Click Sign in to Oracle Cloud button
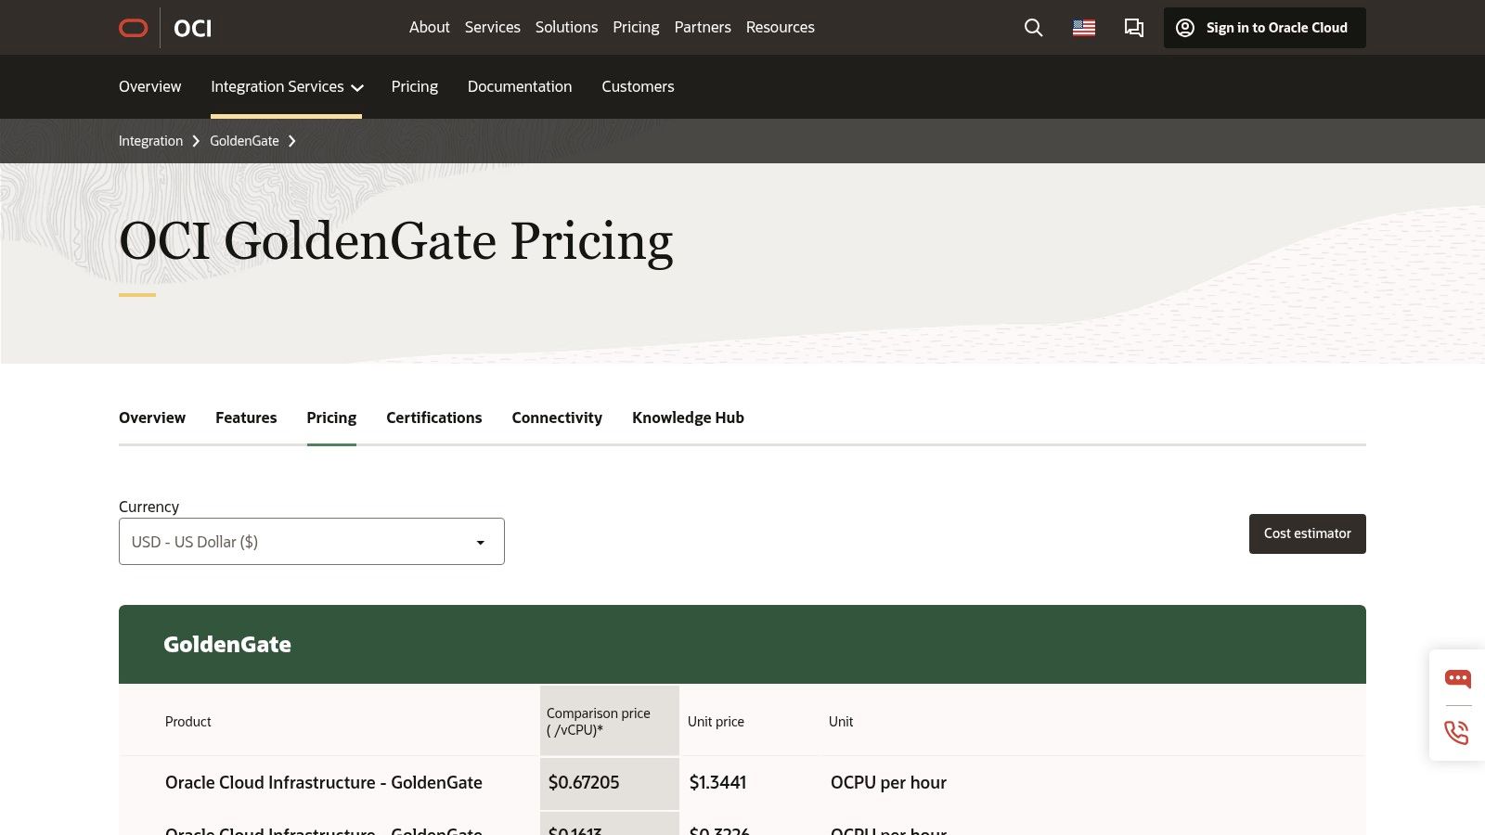The width and height of the screenshot is (1485, 835). [1264, 28]
